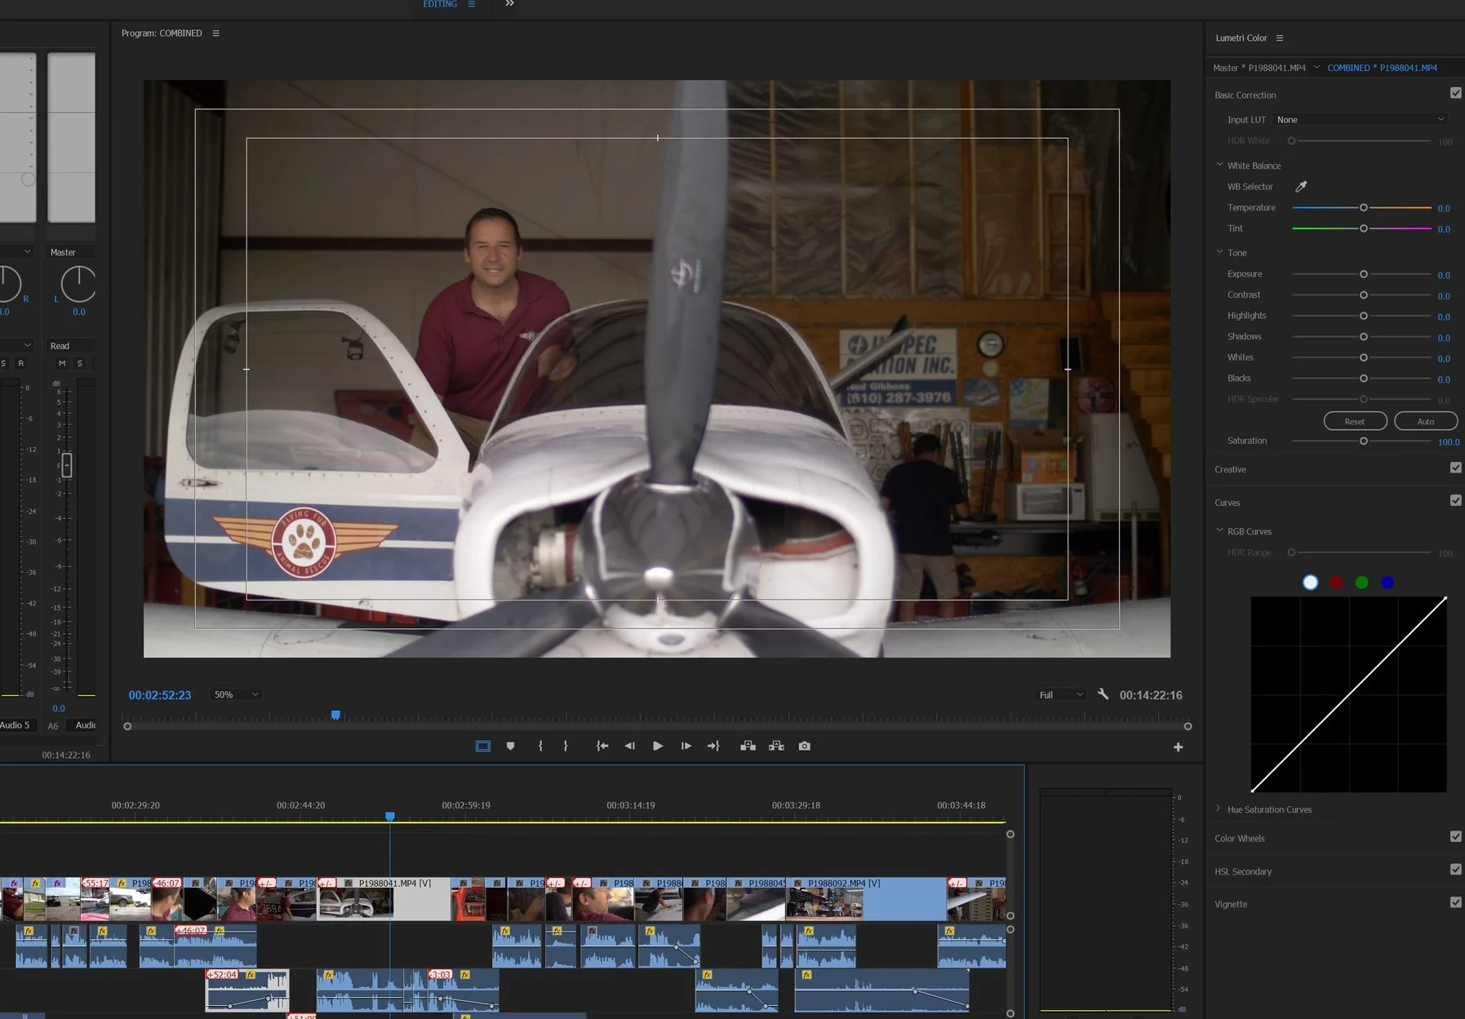The image size is (1465, 1019).
Task: Click the 00:02:52:23 playhead timecode
Action: [x=160, y=695]
